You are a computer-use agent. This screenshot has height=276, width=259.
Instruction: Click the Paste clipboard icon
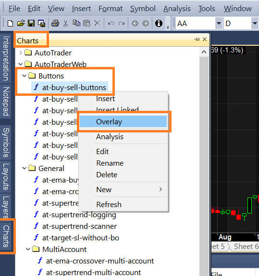(86, 23)
